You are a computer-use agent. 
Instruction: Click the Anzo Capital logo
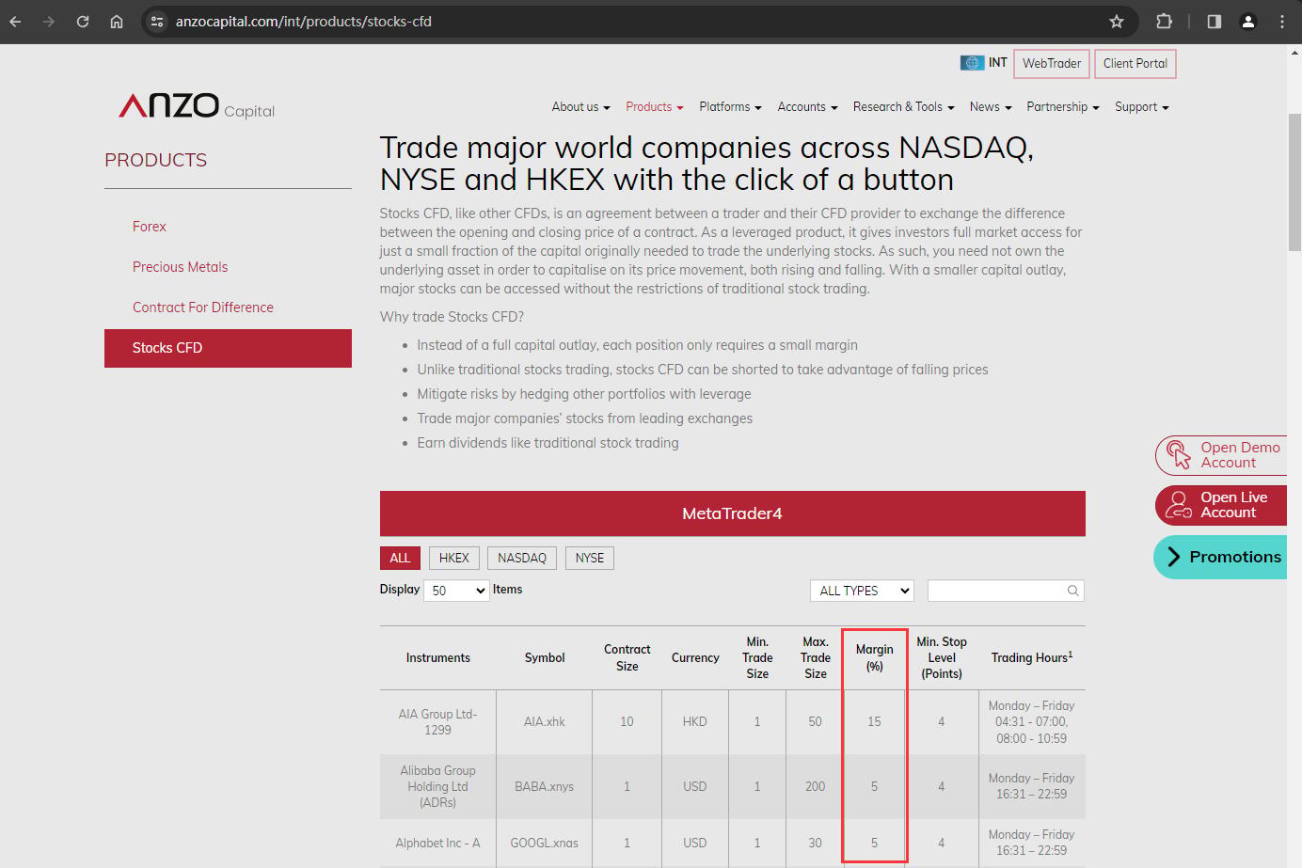click(197, 105)
